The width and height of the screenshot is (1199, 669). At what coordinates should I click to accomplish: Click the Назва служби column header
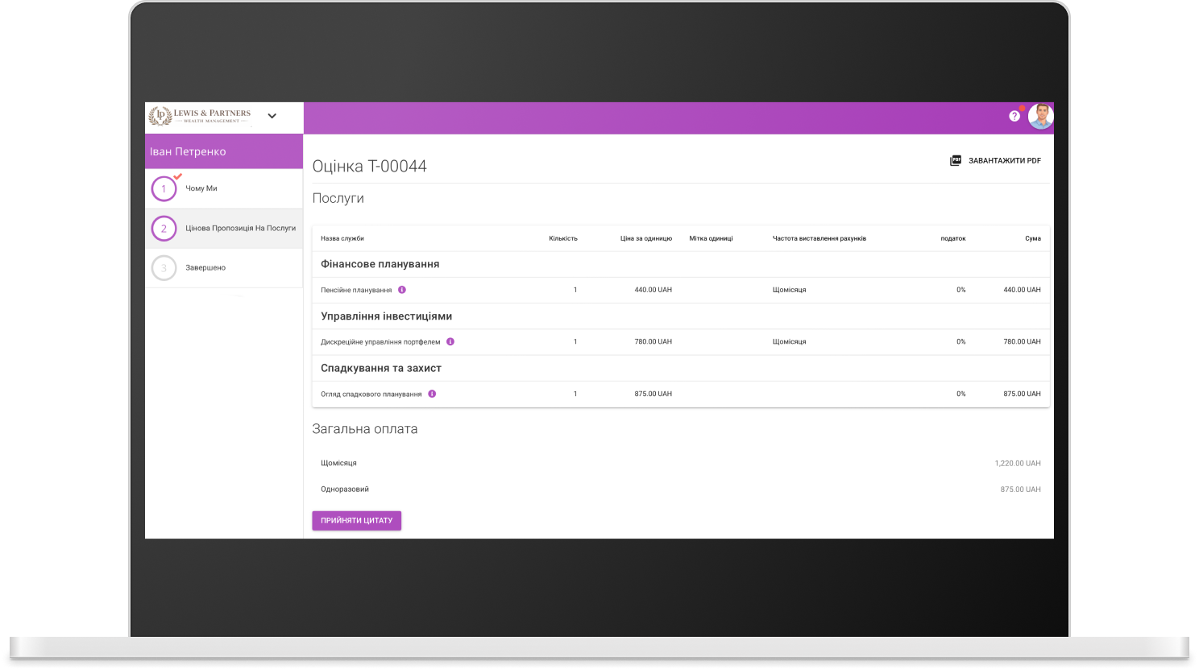click(342, 238)
